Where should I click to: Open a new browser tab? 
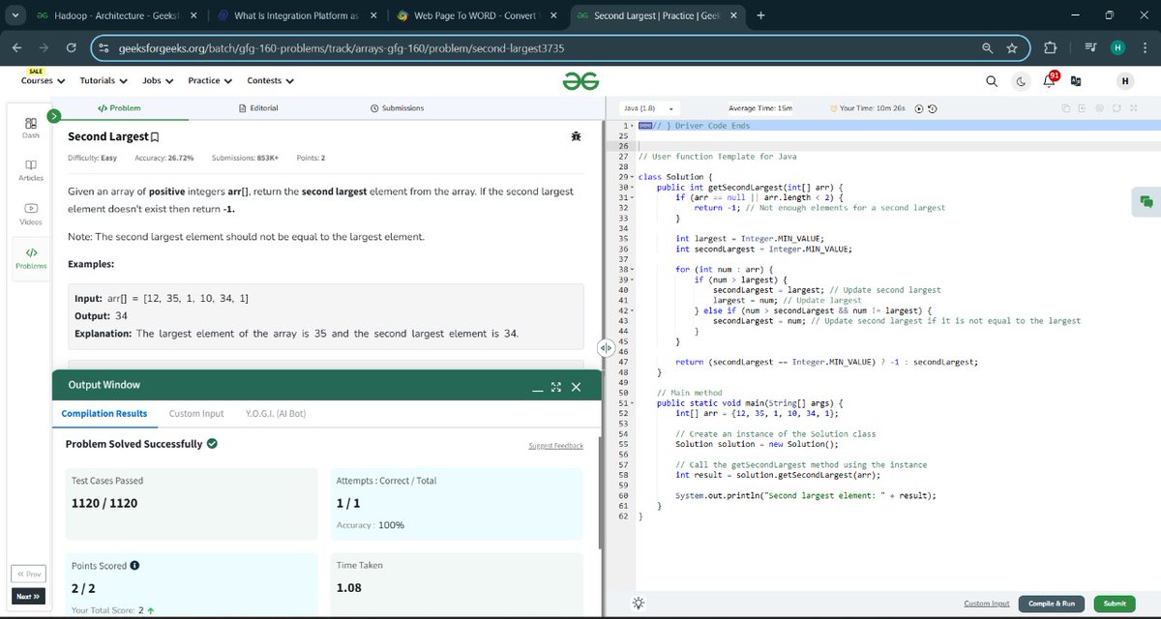point(760,16)
